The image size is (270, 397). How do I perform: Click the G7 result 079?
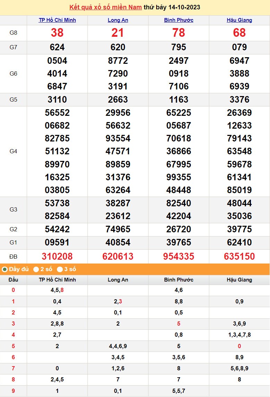(239, 48)
